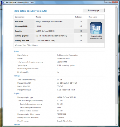Click the 3.8 base score badge icon
This screenshot has width=120, height=127.
pos(96,28)
